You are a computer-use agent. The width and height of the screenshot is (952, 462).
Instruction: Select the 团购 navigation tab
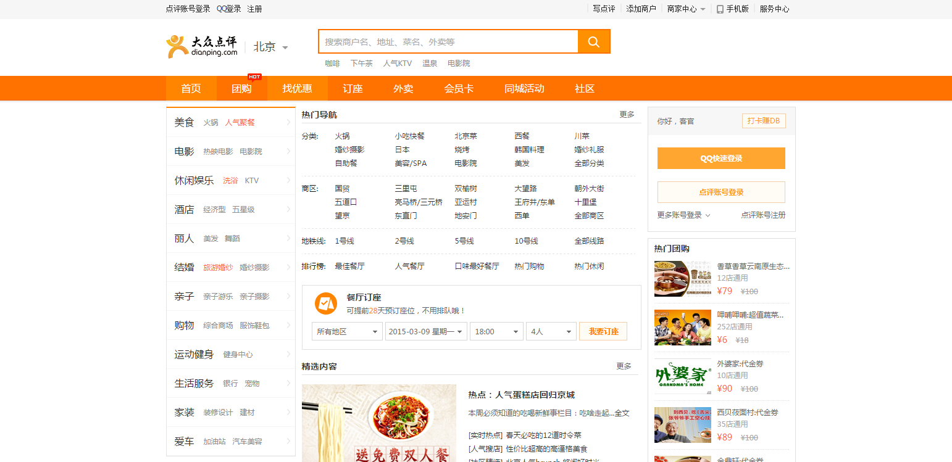(241, 88)
